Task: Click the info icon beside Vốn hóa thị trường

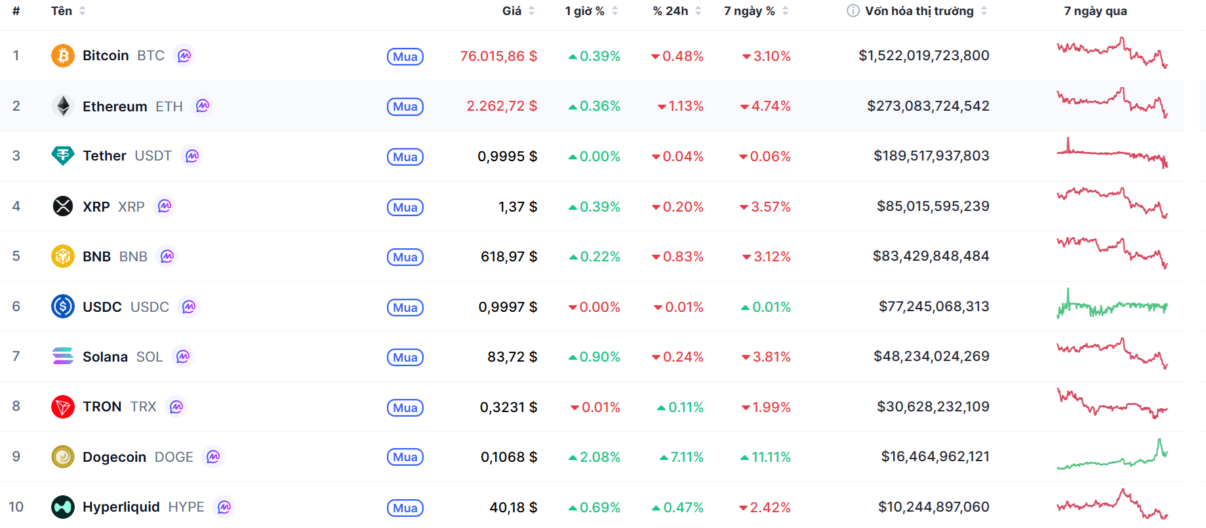Action: (853, 10)
